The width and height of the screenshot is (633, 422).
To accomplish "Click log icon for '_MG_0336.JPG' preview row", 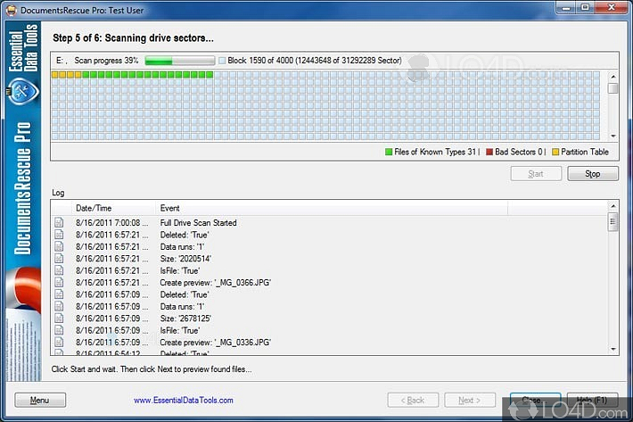I will pos(59,342).
